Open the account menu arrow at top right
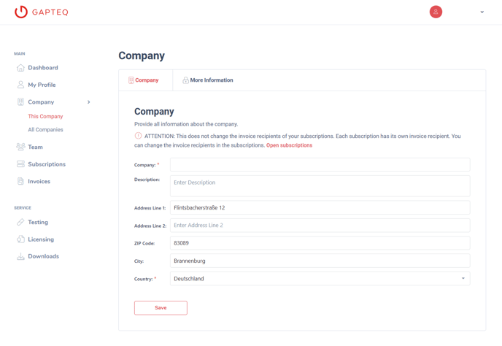 482,12
